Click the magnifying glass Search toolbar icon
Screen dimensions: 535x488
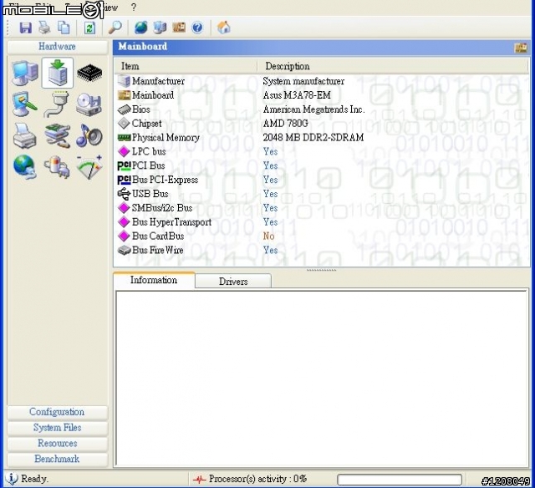115,28
